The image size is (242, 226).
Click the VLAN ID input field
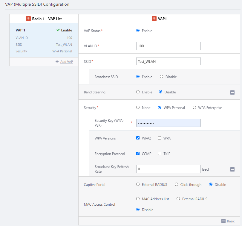(168, 46)
